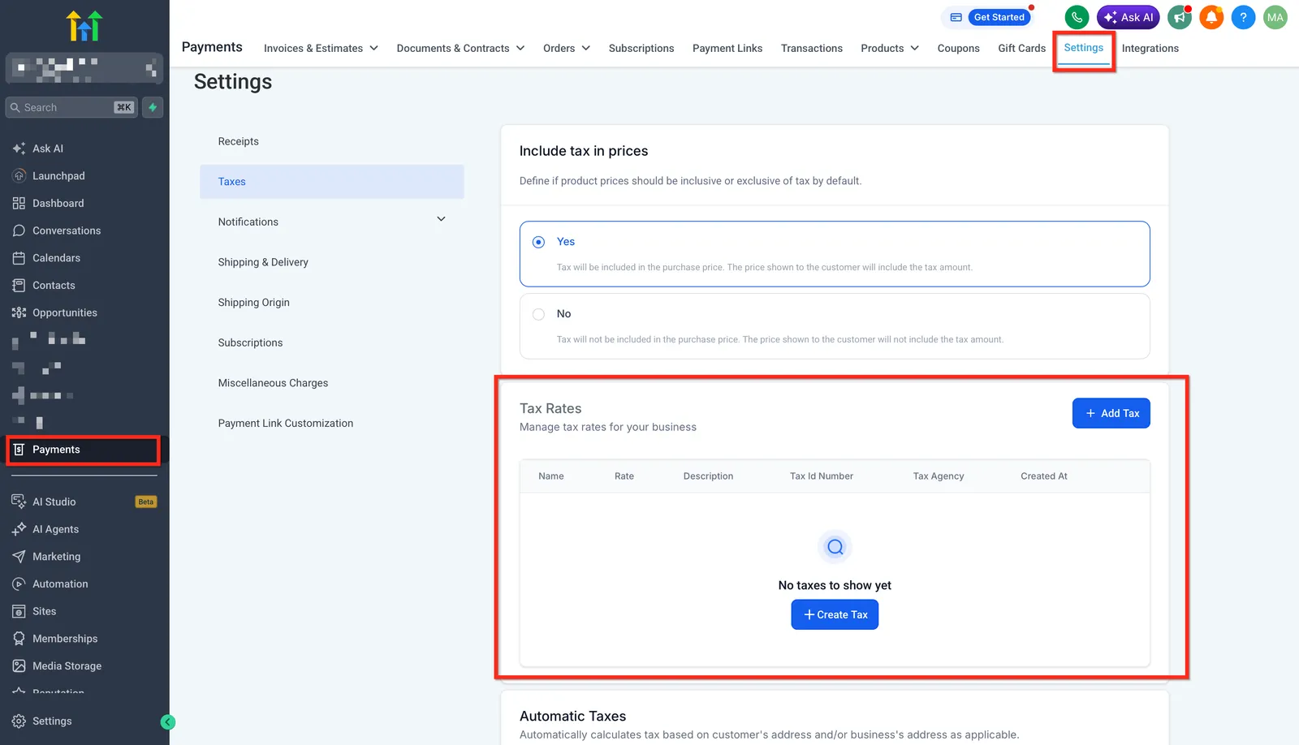Click the Opportunities icon in sidebar

pyautogui.click(x=19, y=312)
